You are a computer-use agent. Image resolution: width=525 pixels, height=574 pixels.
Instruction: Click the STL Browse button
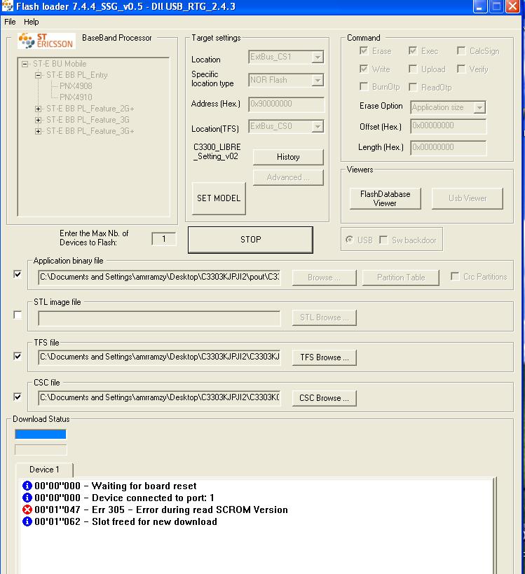(x=324, y=317)
